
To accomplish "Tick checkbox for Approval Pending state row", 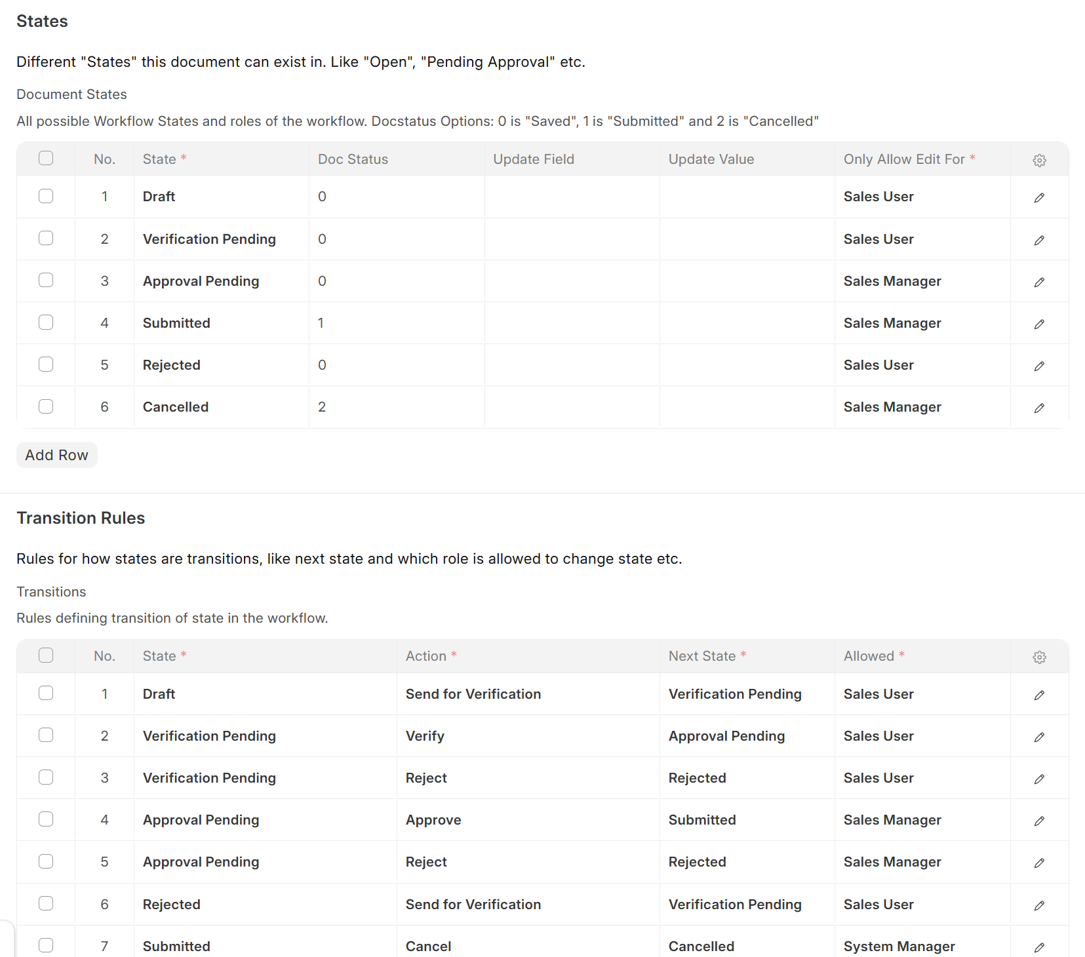I will (x=46, y=281).
